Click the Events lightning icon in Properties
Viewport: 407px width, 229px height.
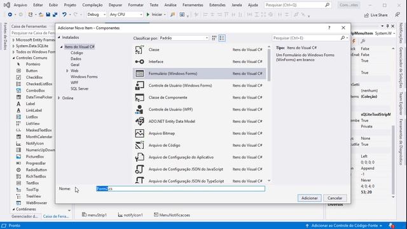354,41
